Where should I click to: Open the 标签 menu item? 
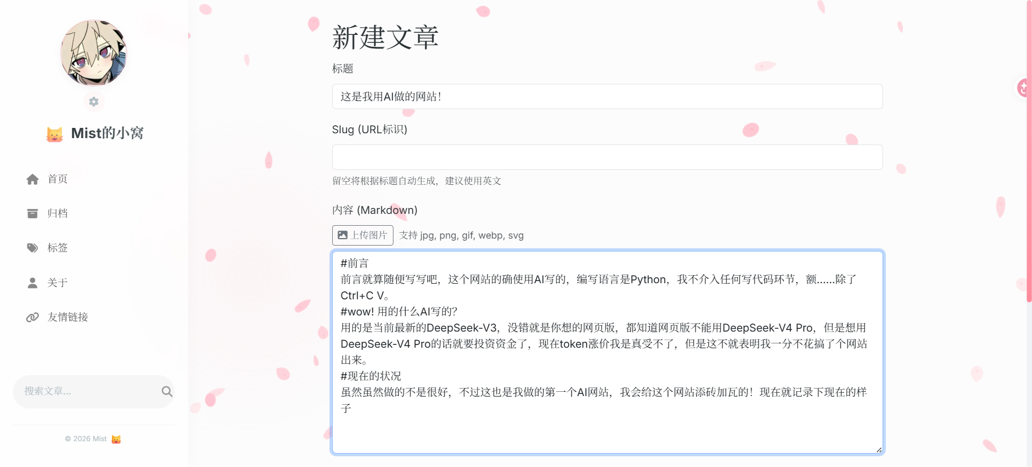58,248
